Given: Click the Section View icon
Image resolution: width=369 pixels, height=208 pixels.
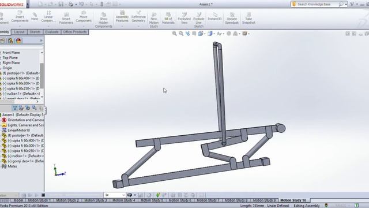Looking at the screenshot, I should 194,34.
